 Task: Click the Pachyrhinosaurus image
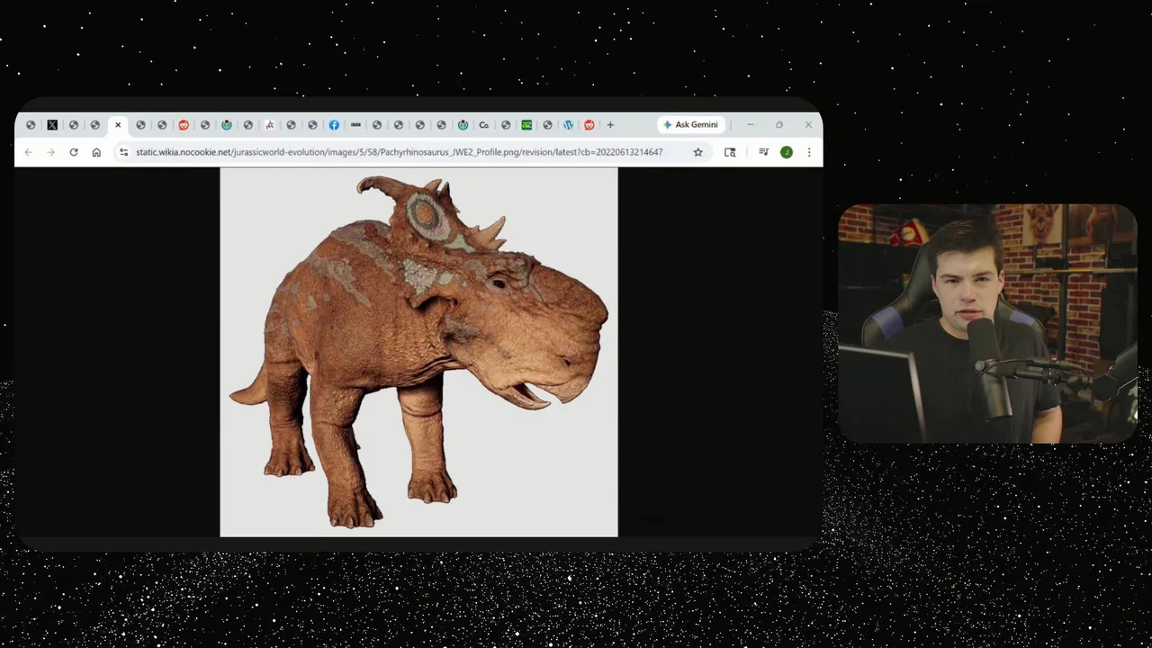pyautogui.click(x=418, y=352)
